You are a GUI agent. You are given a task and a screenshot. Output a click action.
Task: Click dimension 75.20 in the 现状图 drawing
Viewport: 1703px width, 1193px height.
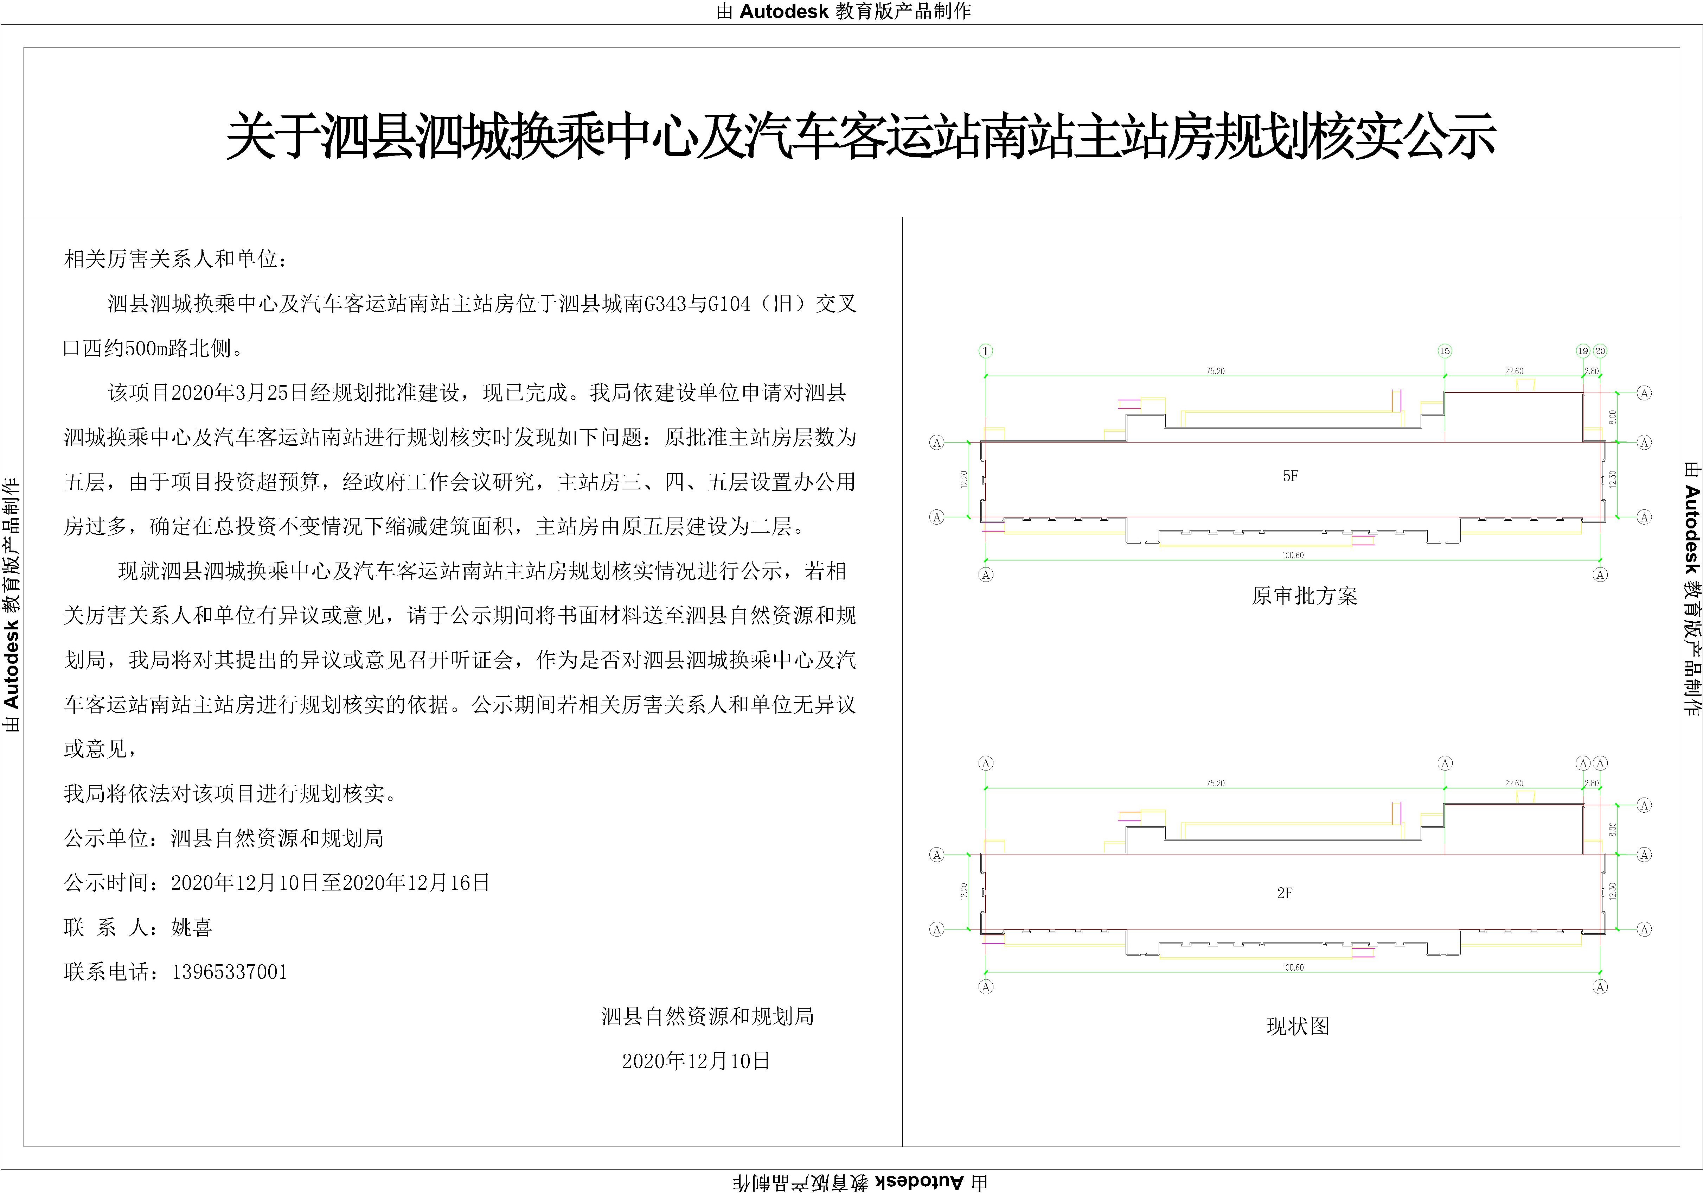(x=1215, y=783)
